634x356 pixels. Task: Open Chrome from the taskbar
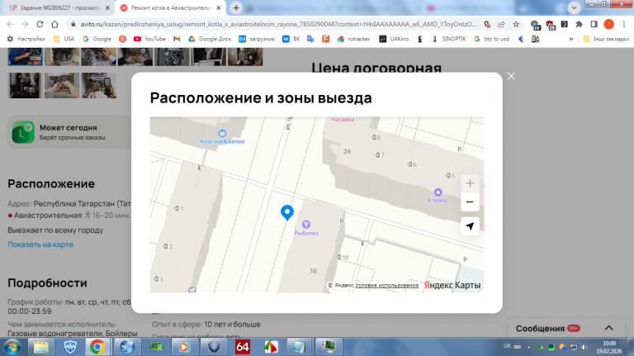97,347
